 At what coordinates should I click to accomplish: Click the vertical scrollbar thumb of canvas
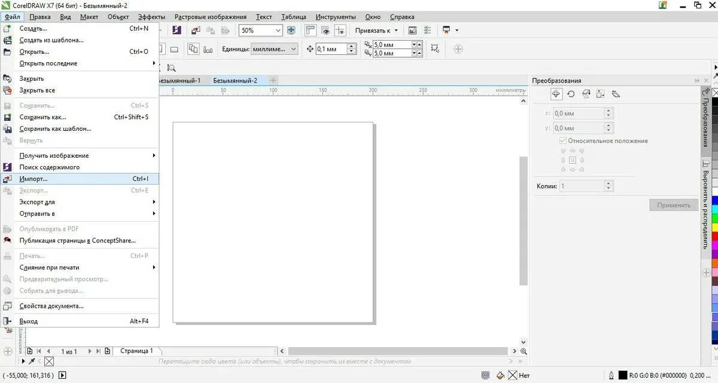(524, 220)
